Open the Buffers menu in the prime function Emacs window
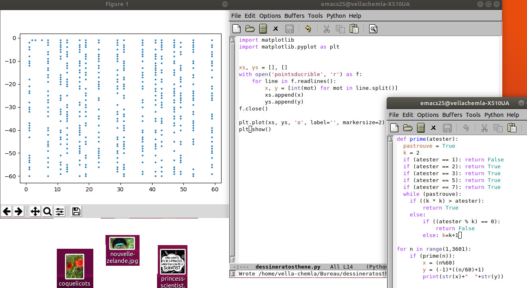 [x=452, y=115]
